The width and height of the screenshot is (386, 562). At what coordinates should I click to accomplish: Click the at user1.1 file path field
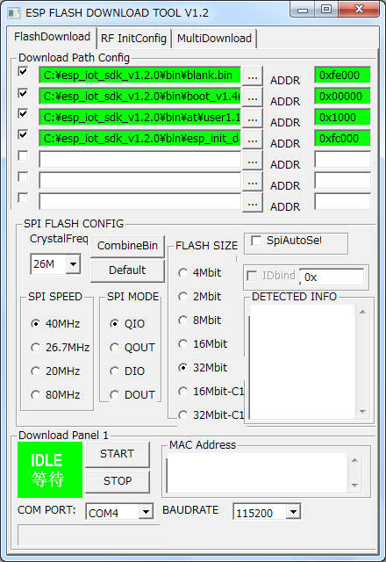point(139,118)
